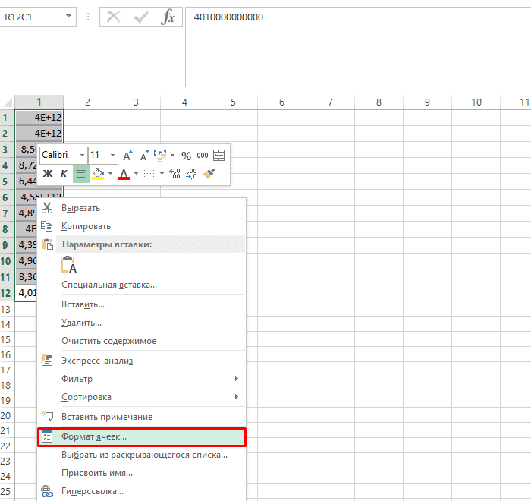The width and height of the screenshot is (531, 501).
Task: Toggle italic К in mini toolbar
Action: (x=64, y=174)
